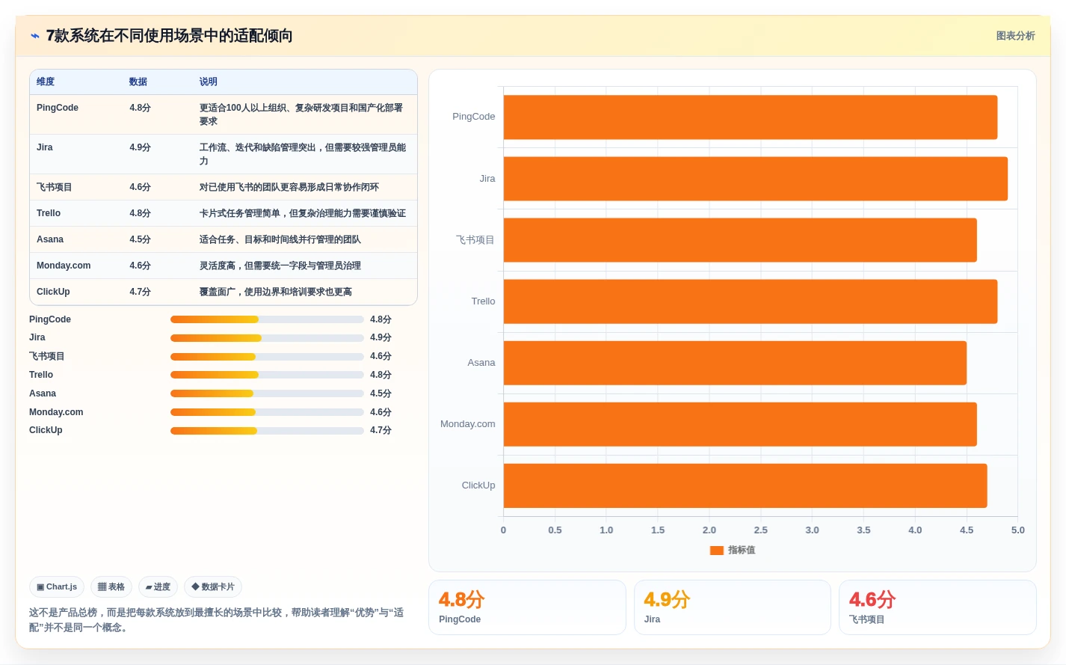Click the Trello bar in chart

coord(751,301)
